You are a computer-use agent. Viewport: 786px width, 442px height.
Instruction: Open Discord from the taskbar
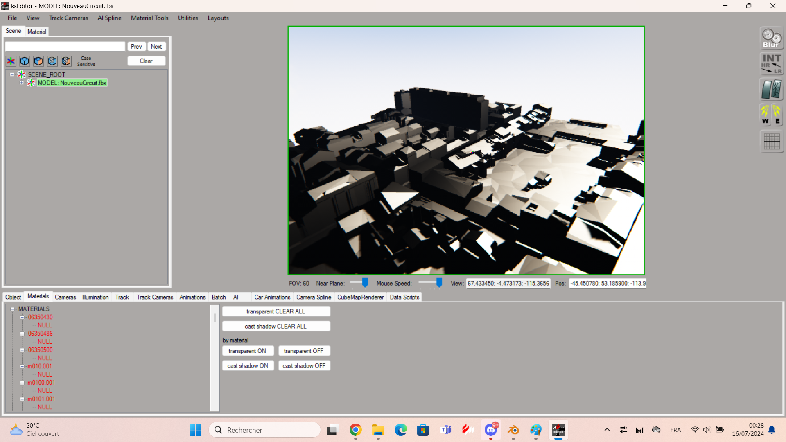(491, 430)
